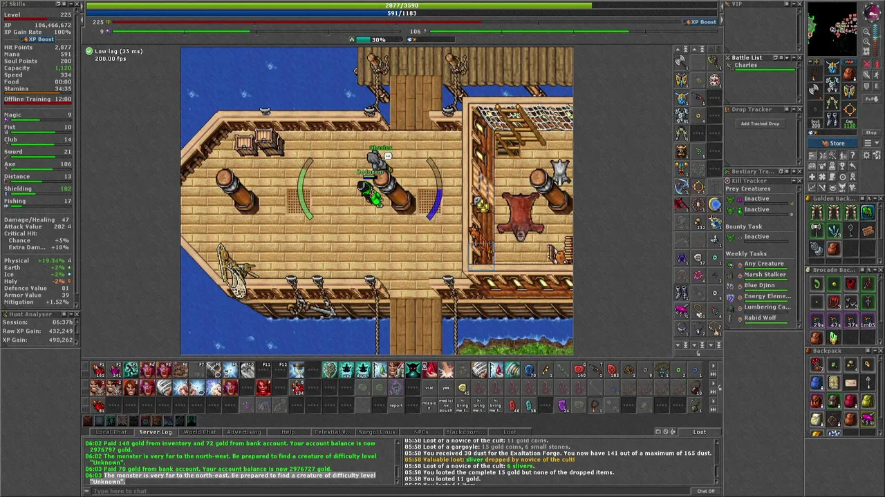Open the Advertising chat tab
The width and height of the screenshot is (885, 497).
tap(244, 432)
